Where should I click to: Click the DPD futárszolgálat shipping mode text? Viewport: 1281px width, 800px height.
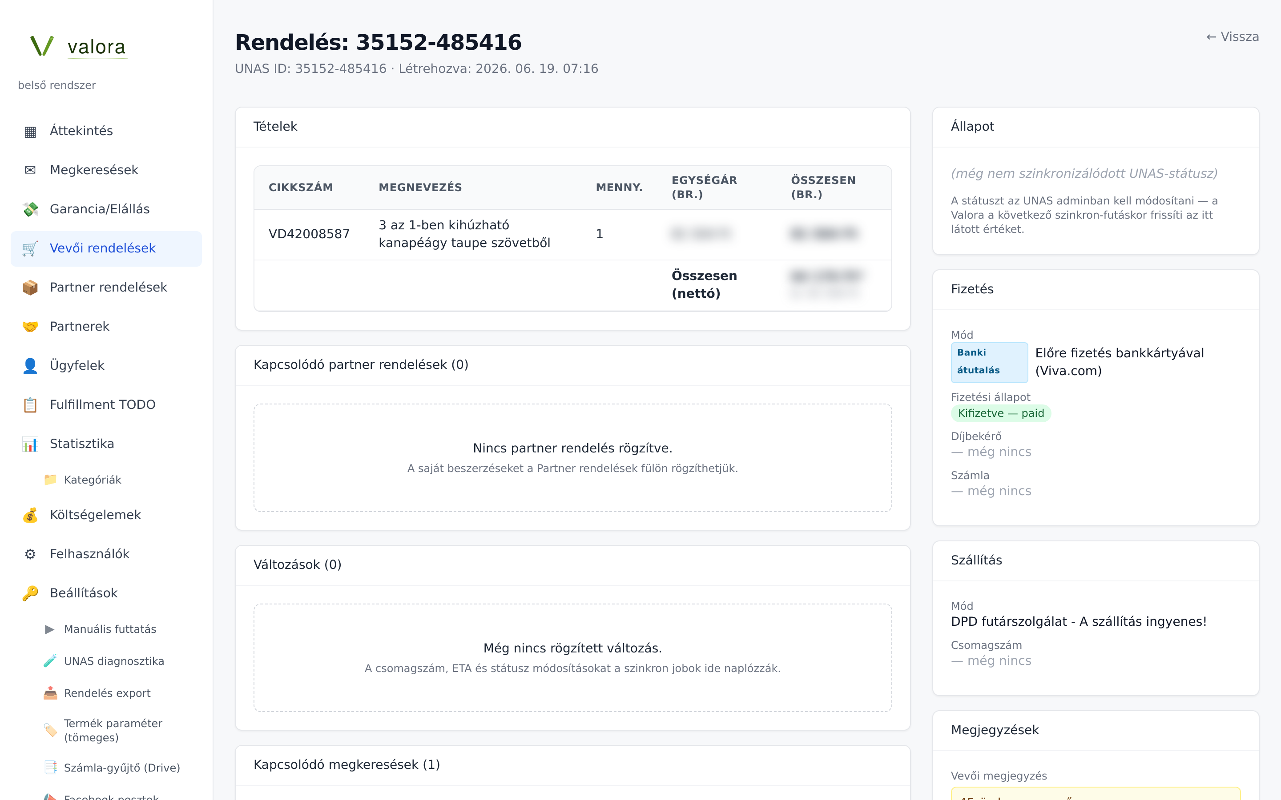(1078, 622)
